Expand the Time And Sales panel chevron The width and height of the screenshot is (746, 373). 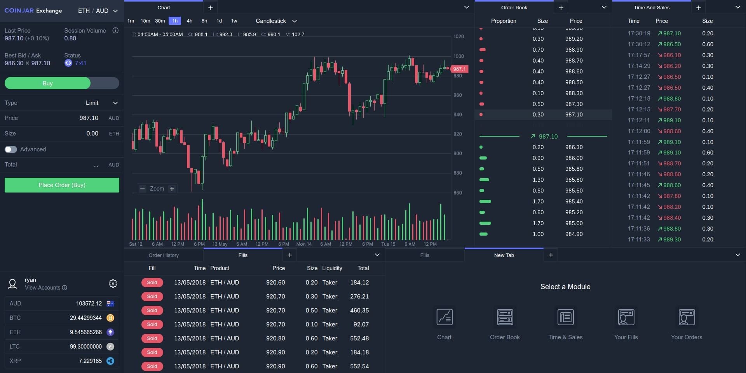click(x=737, y=7)
